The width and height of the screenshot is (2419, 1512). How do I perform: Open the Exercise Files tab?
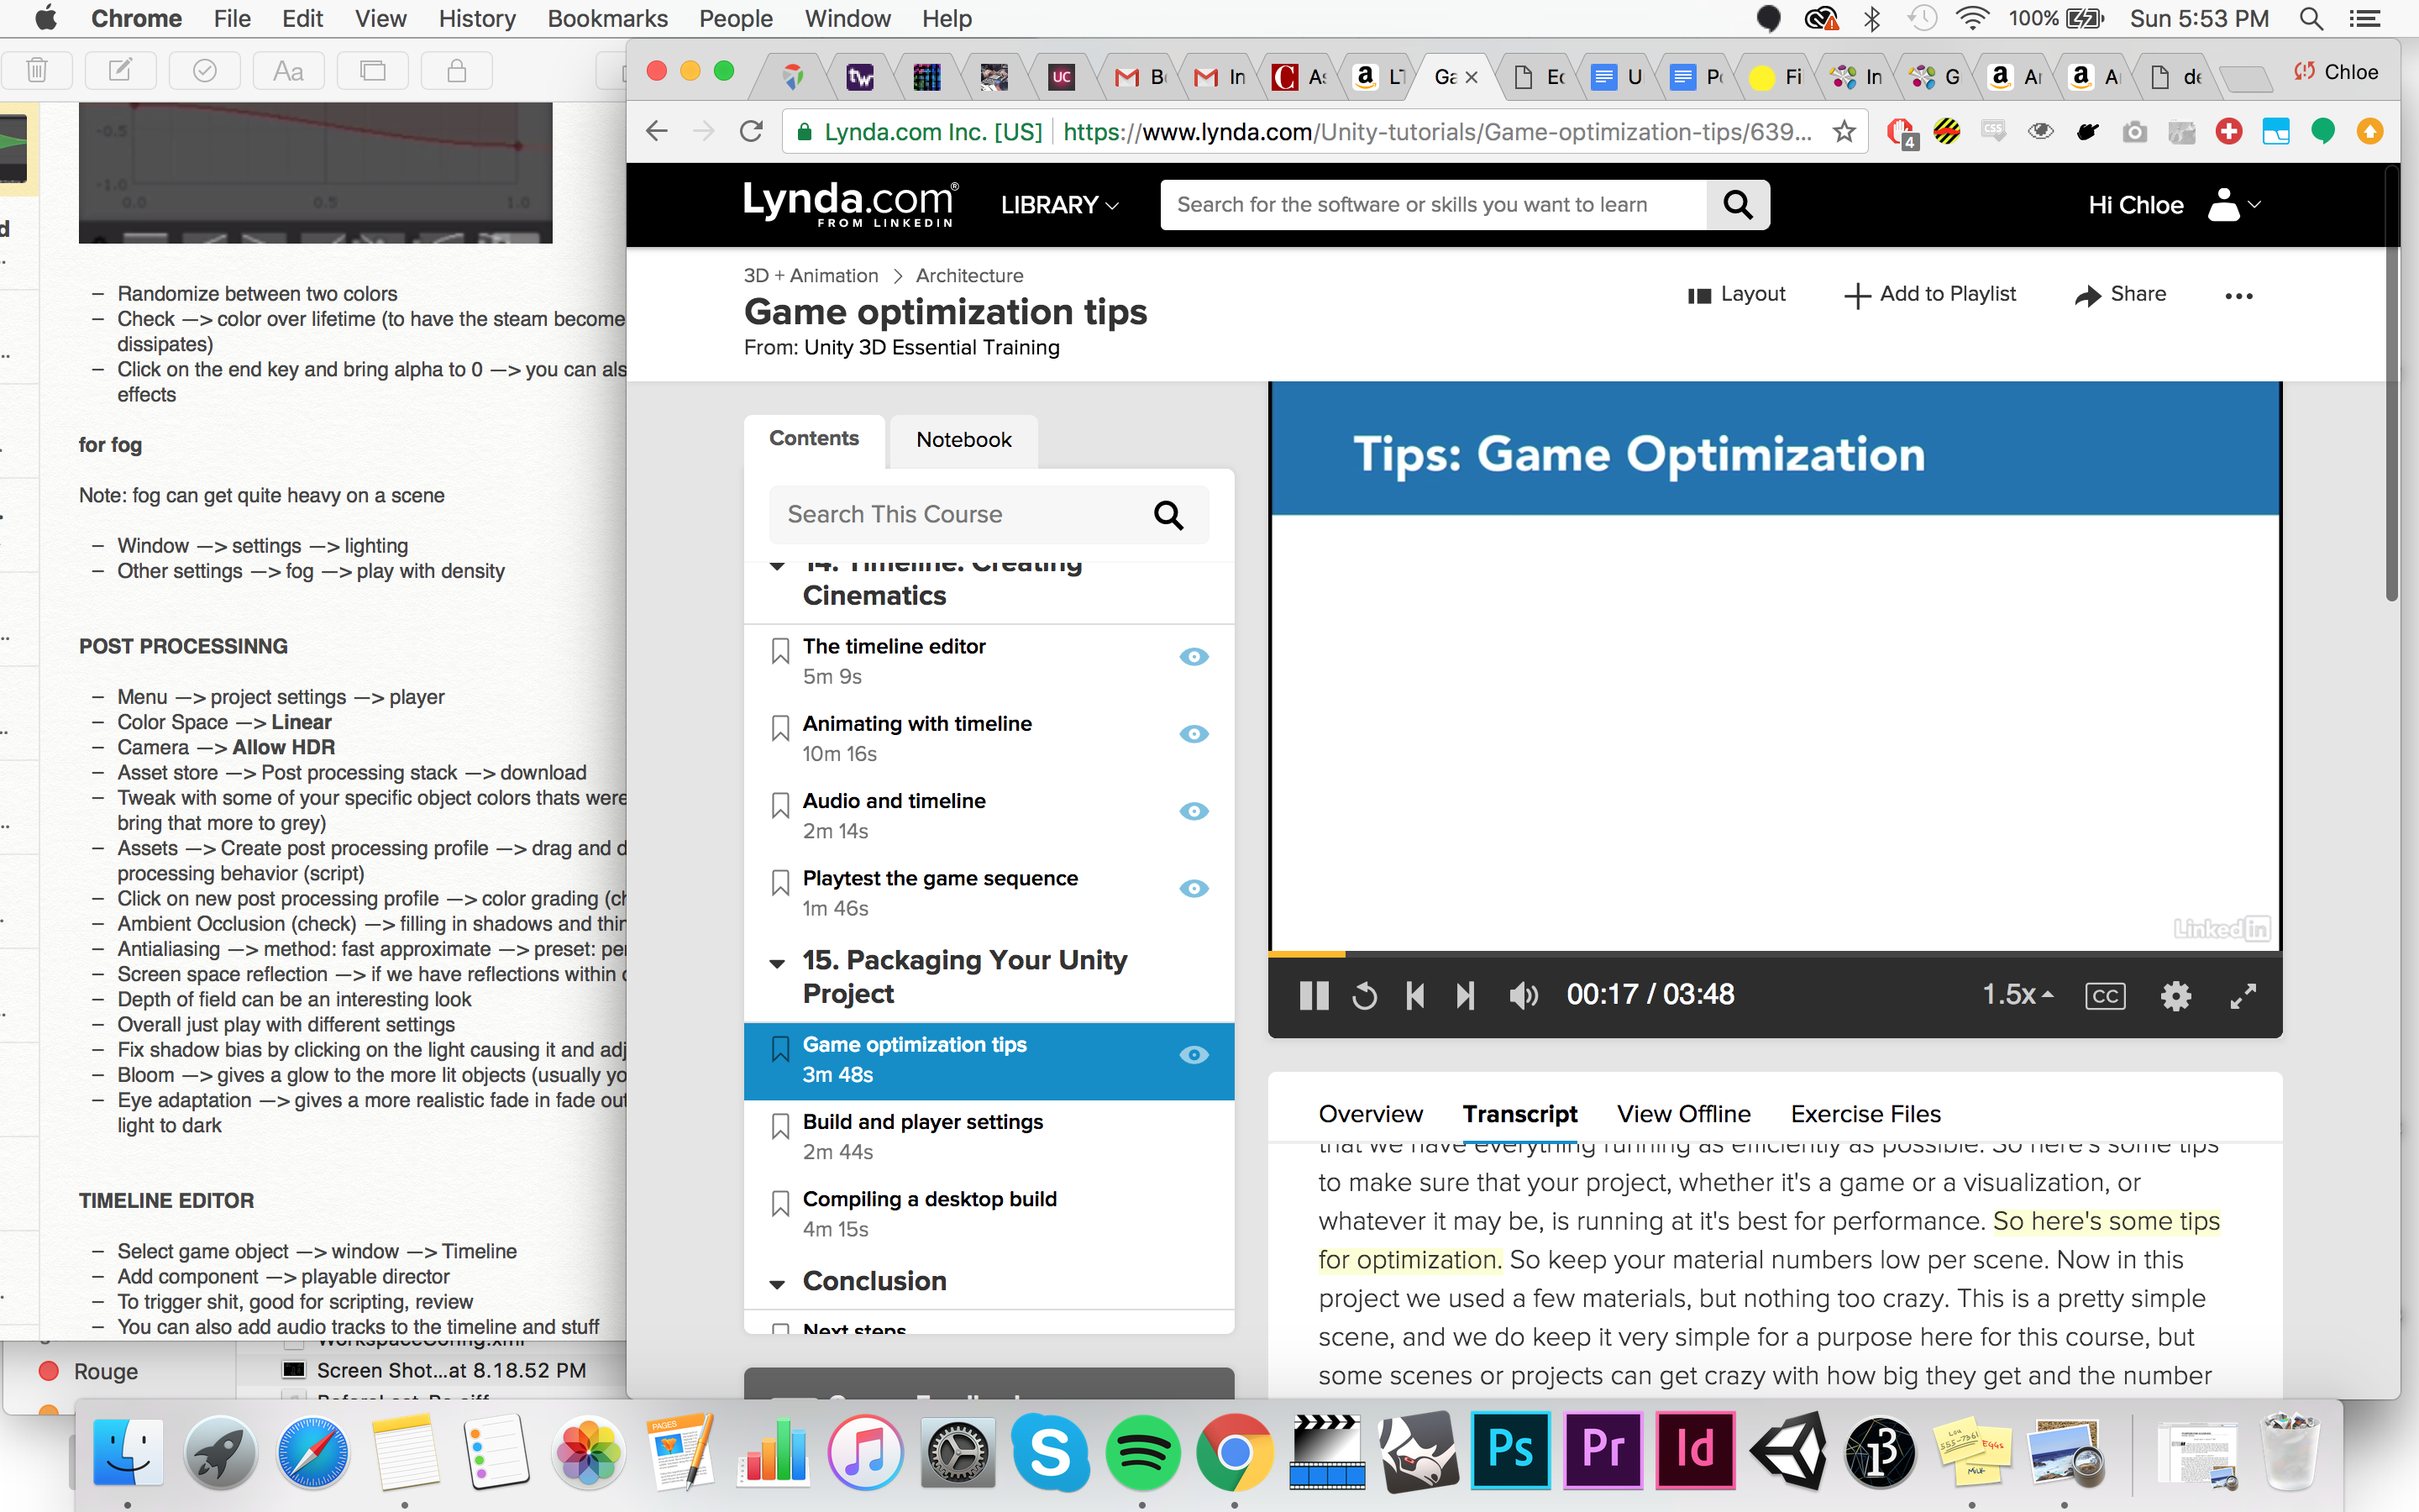[x=1865, y=1114]
